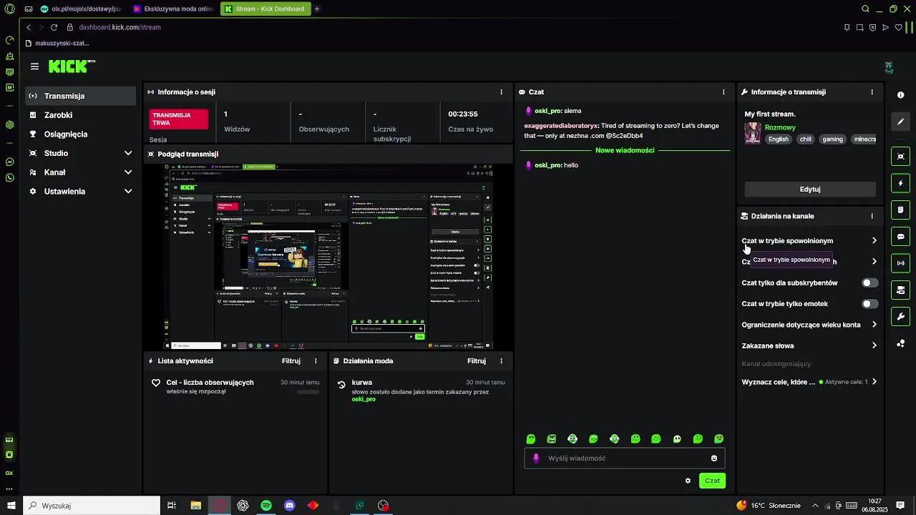
Task: Toggle the lightning bolt widget icon
Action: click(900, 183)
